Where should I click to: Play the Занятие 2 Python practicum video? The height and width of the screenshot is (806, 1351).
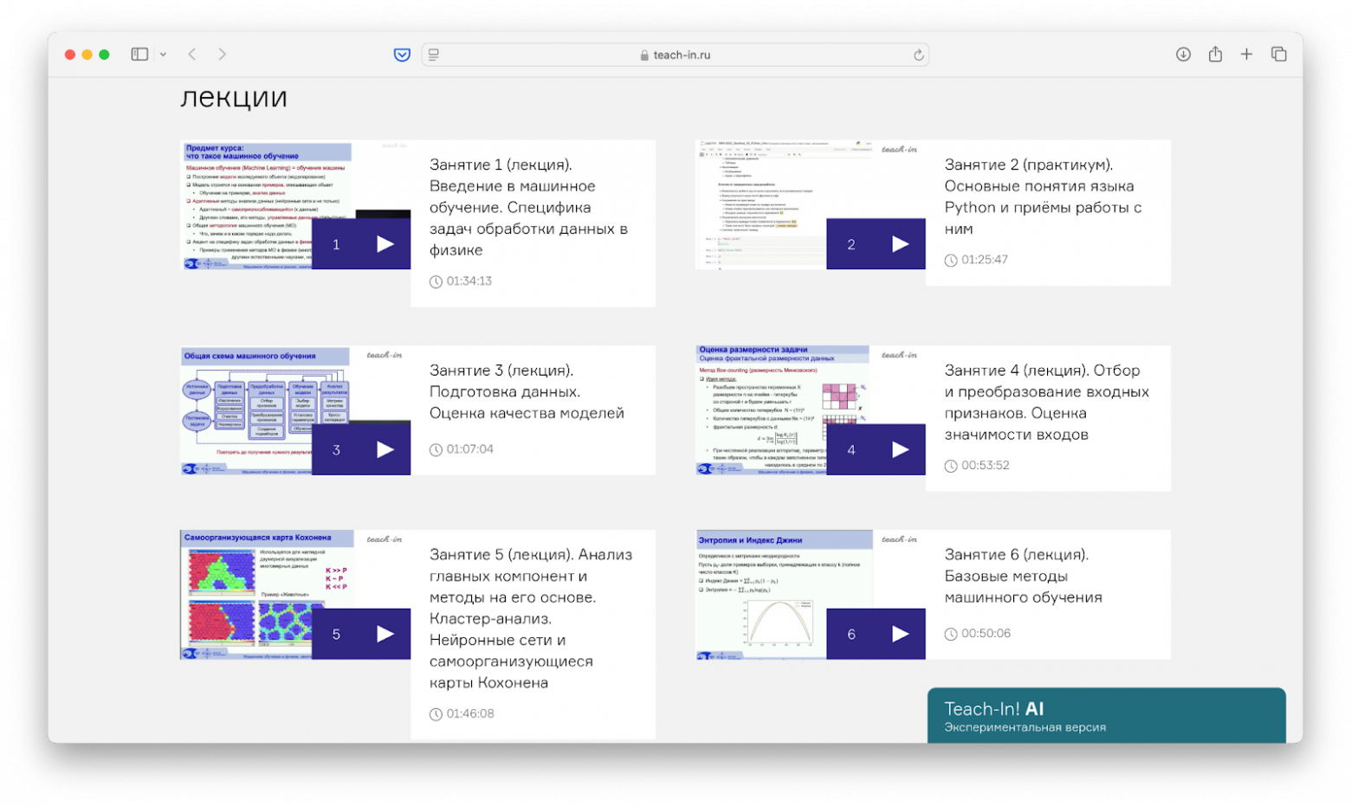pyautogui.click(x=899, y=243)
